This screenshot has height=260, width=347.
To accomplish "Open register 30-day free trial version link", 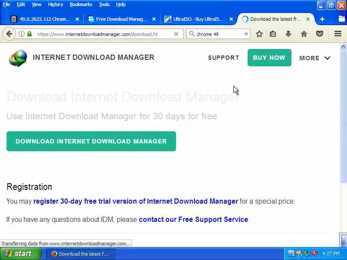I will click(x=136, y=201).
